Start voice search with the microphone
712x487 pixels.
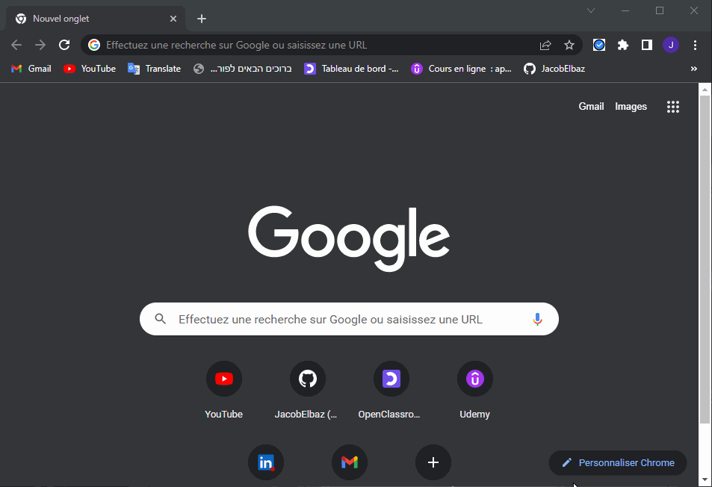(x=537, y=319)
